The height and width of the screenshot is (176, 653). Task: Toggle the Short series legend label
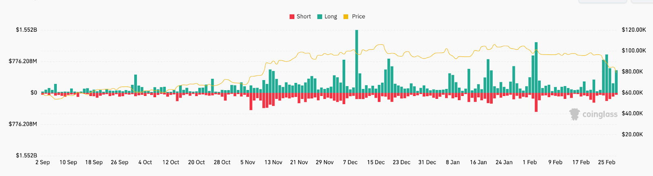304,17
